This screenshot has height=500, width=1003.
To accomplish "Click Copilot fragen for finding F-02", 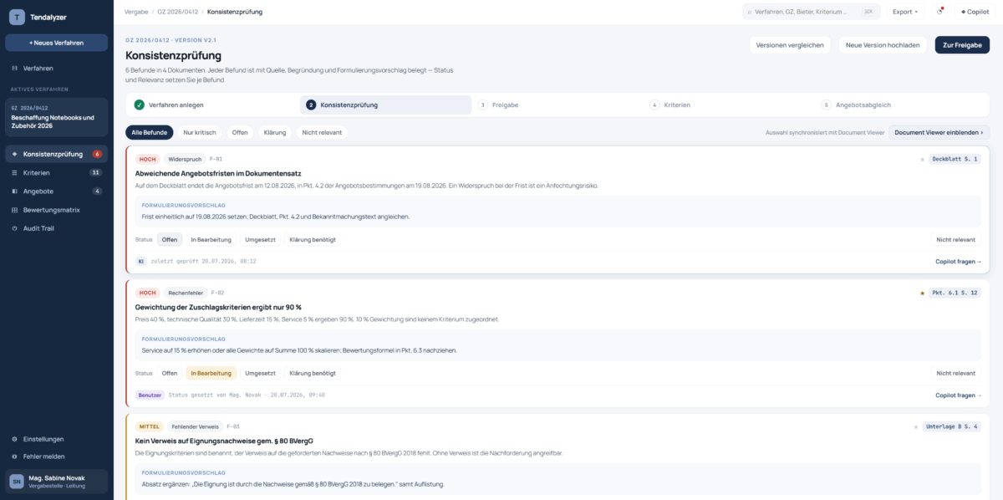I will [x=959, y=395].
